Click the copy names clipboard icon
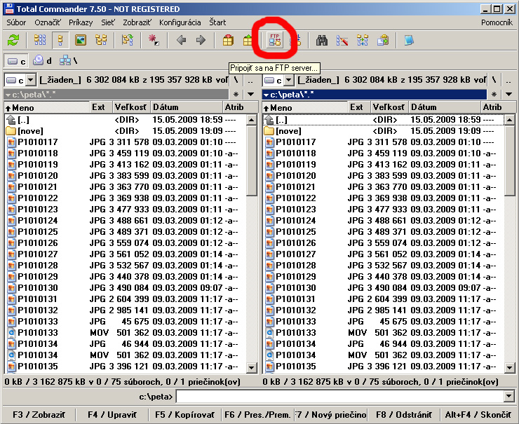Viewport: 519px width, 424px height. pos(383,41)
